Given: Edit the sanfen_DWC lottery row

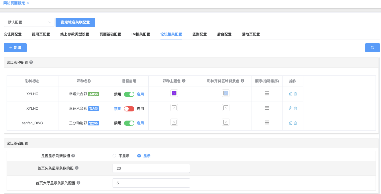Looking at the screenshot, I should tap(290, 123).
